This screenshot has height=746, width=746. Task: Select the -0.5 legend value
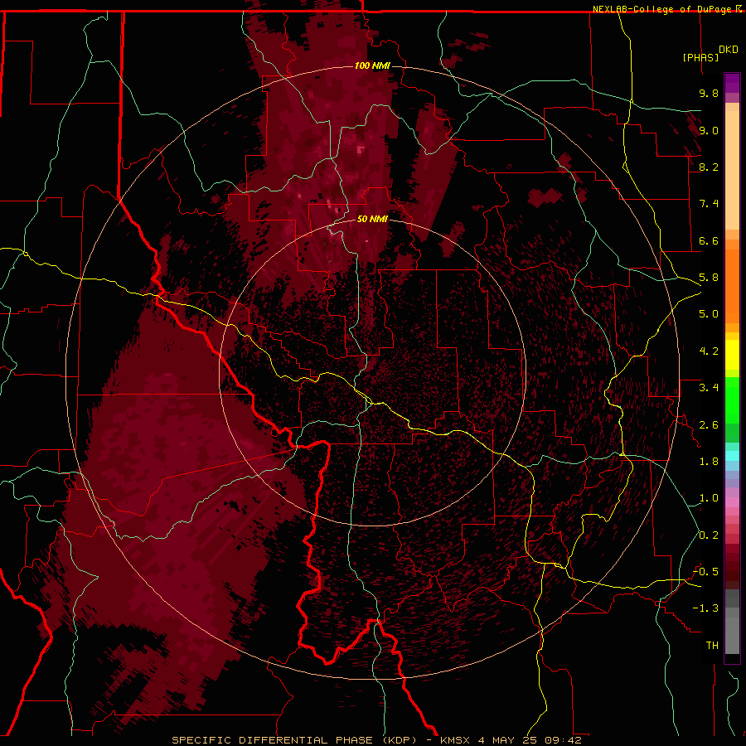[705, 572]
